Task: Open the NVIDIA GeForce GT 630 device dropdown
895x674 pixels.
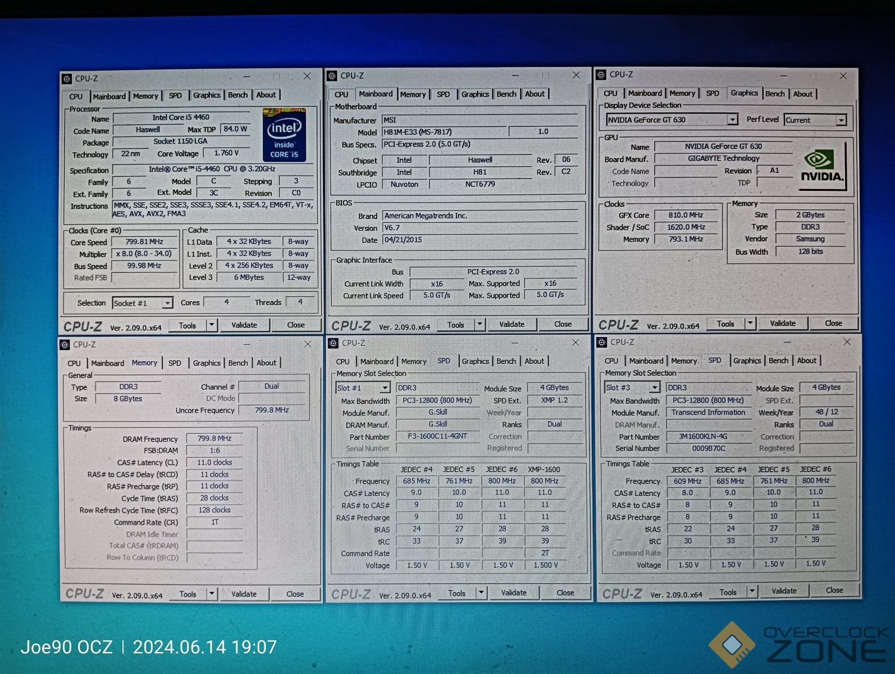Action: (x=732, y=120)
